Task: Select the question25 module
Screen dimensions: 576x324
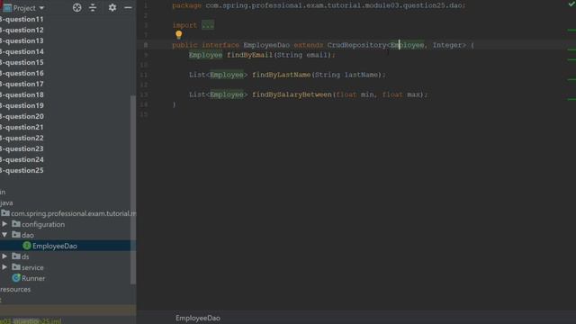Action: coord(22,170)
